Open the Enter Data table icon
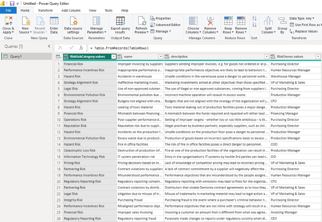Image resolution: width=322 pixels, height=222 pixels. tap(54, 21)
